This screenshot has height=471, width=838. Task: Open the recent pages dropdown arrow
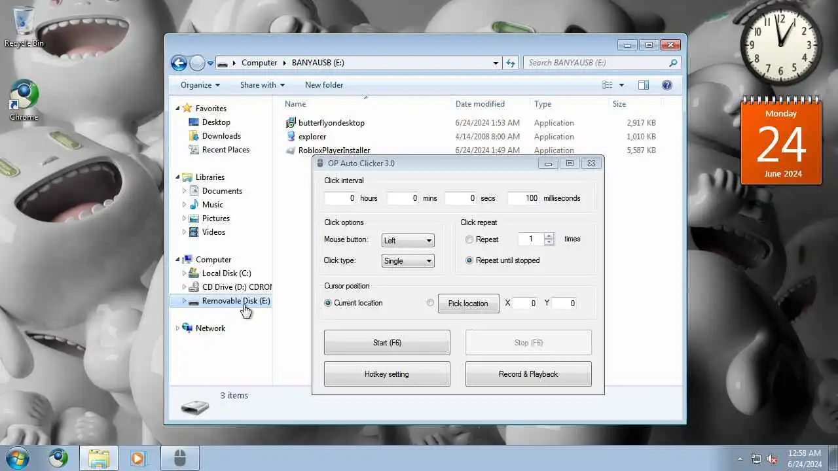(x=210, y=63)
